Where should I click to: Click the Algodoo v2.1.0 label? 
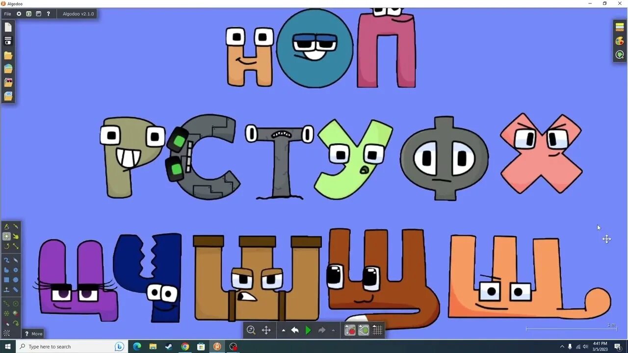(78, 14)
